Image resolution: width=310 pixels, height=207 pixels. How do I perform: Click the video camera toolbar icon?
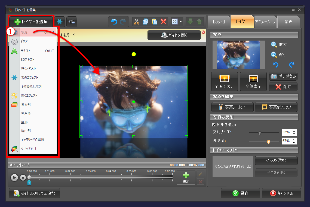(72, 22)
